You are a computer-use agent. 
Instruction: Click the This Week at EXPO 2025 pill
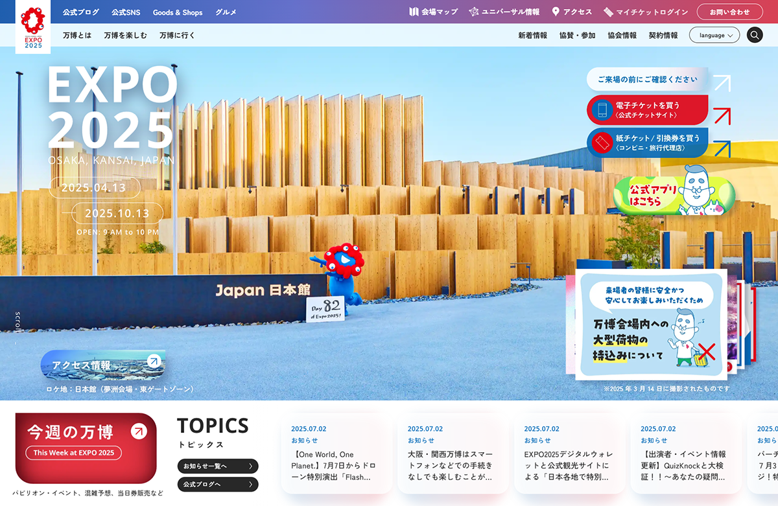73,453
